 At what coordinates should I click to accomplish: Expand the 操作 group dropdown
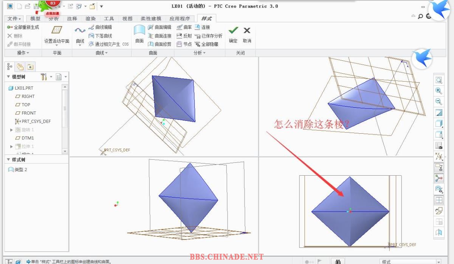point(23,53)
